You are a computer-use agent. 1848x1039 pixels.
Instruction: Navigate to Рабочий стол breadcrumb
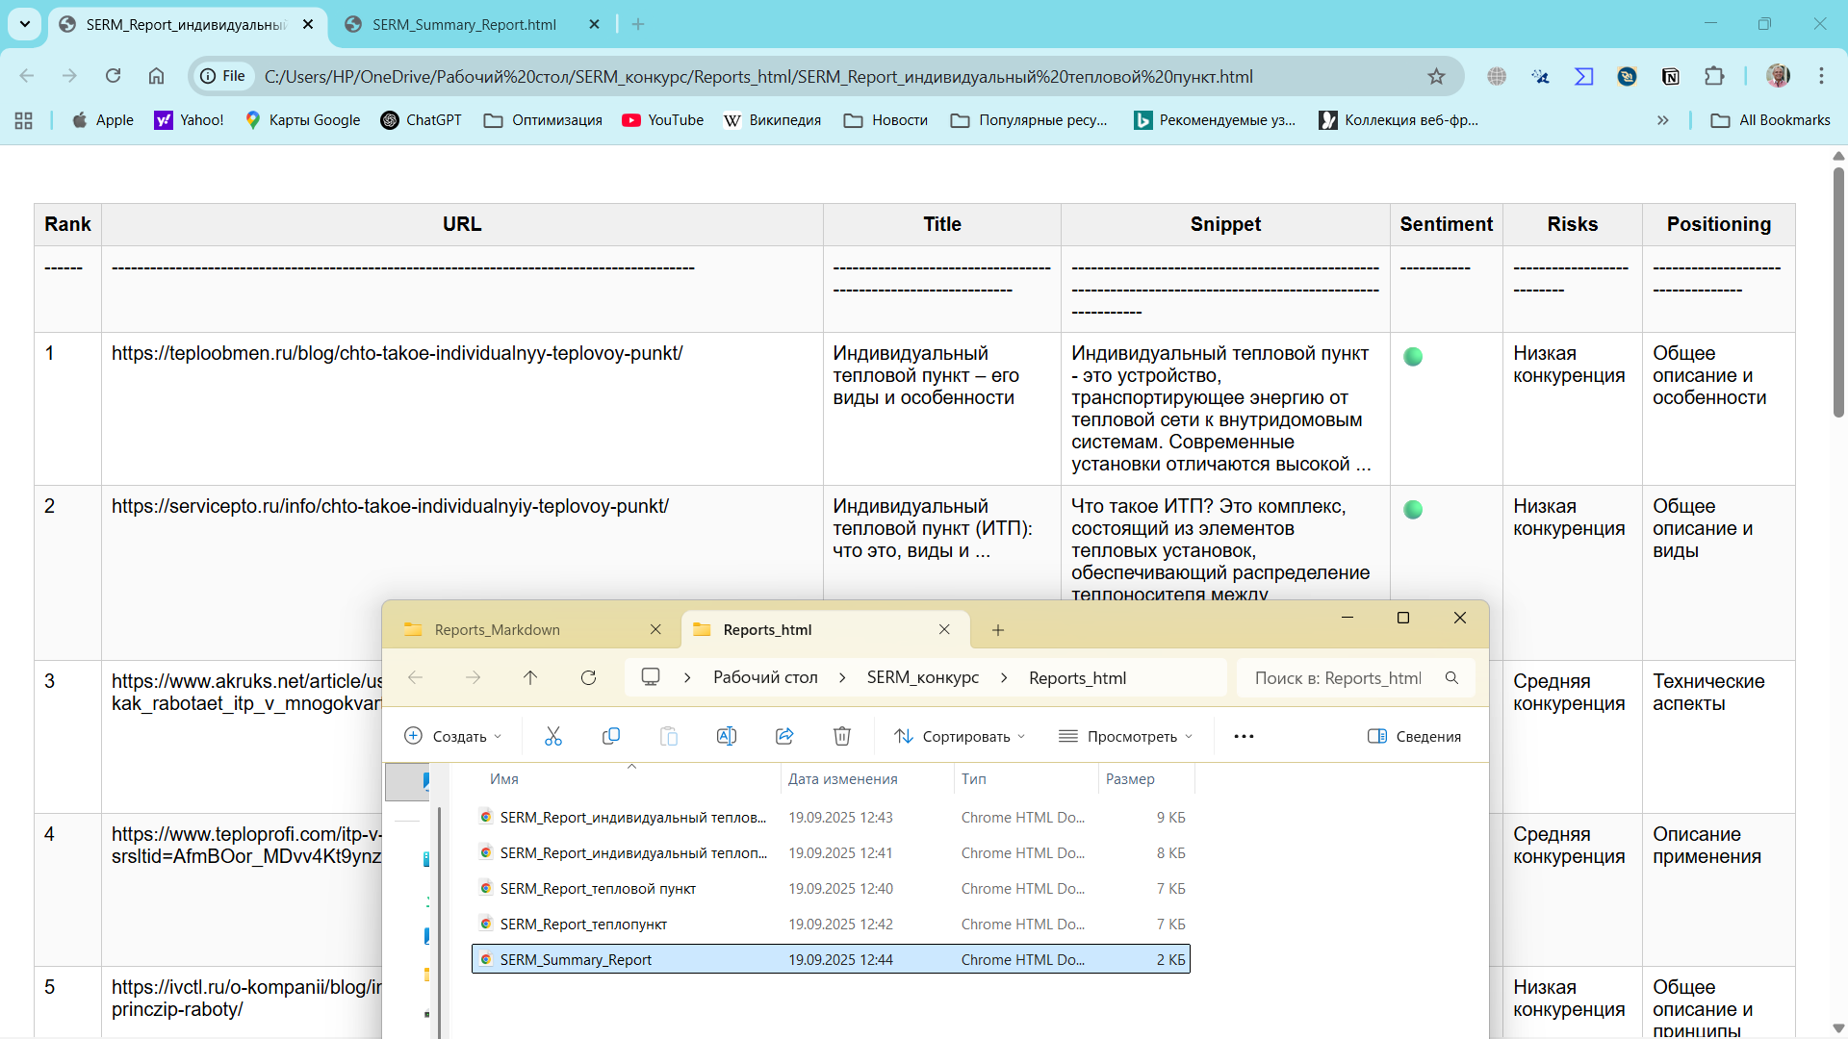click(765, 678)
